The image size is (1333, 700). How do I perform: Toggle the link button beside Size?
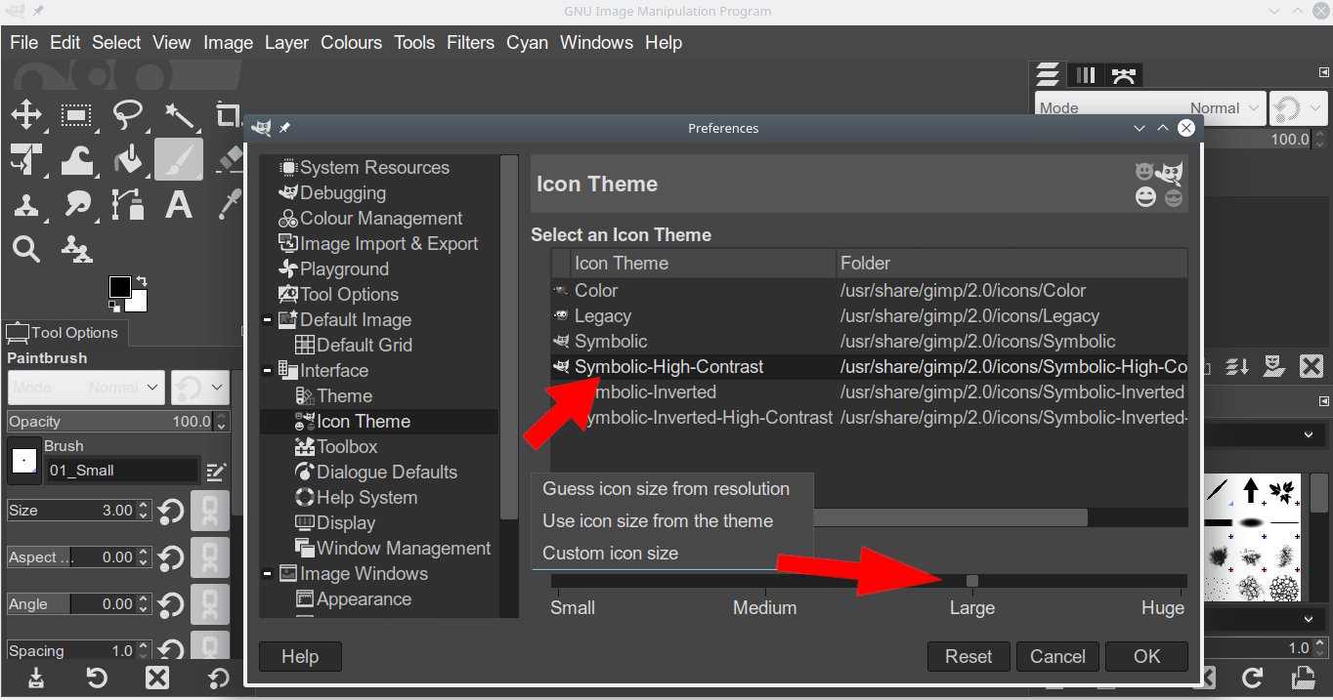pos(210,511)
